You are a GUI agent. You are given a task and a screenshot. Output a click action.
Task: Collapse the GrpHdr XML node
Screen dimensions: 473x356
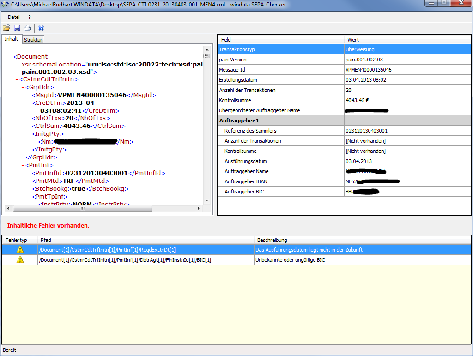click(23, 87)
